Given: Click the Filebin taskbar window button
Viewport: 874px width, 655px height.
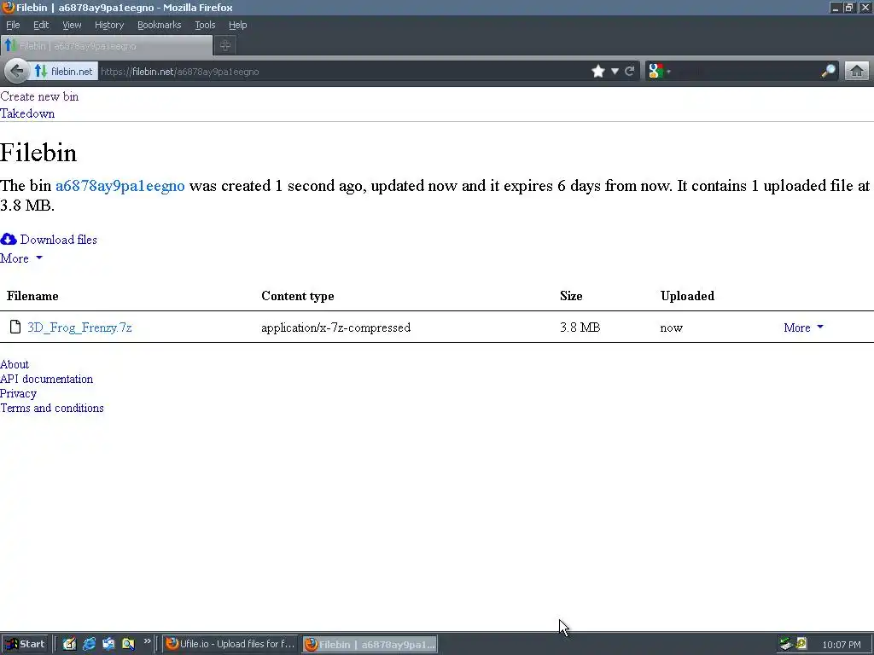Looking at the screenshot, I should coord(370,645).
